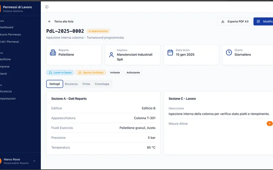Screen dimensions: 273x170
Task: Select the Dettagli tab
Action: click(55, 84)
